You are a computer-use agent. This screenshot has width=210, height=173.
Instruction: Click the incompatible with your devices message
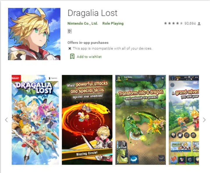tap(112, 48)
